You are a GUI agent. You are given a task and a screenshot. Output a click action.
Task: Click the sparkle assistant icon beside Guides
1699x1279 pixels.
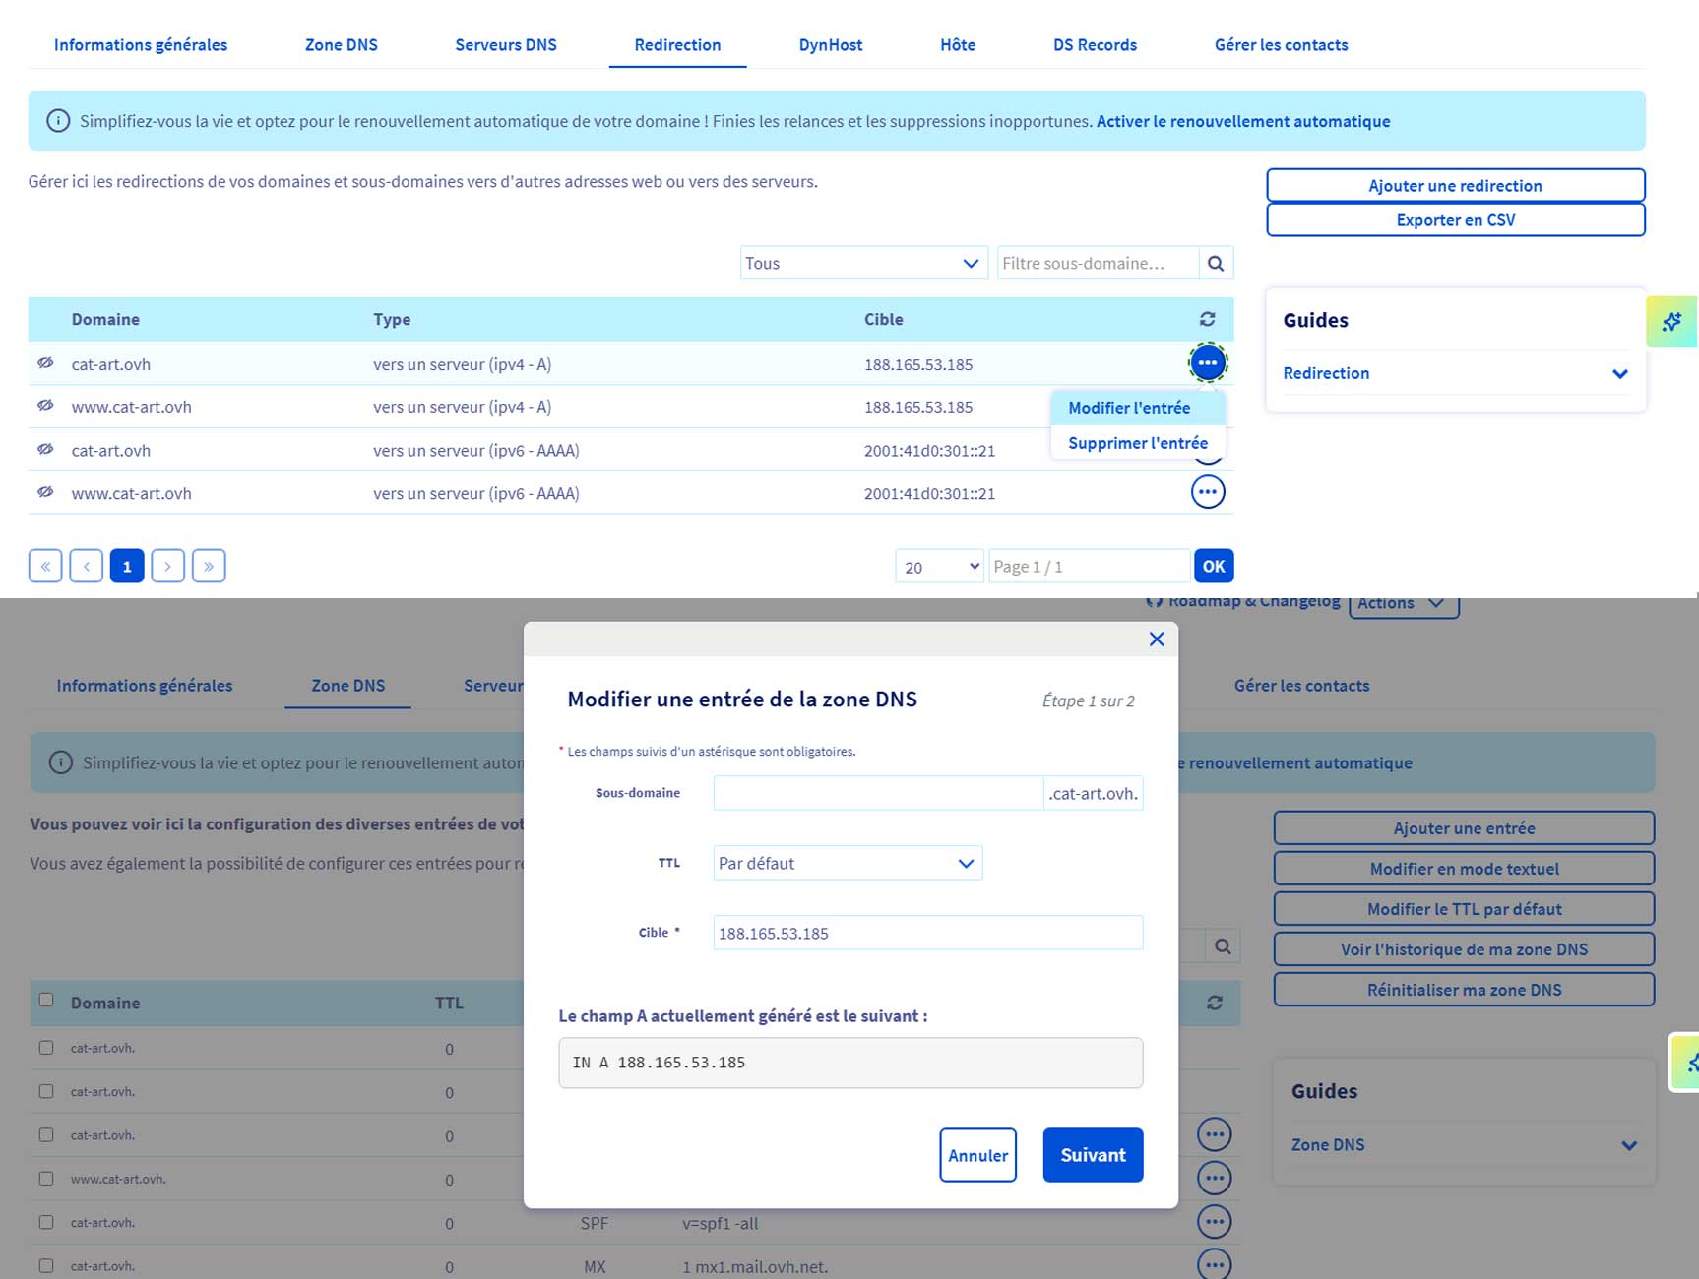[1671, 322]
